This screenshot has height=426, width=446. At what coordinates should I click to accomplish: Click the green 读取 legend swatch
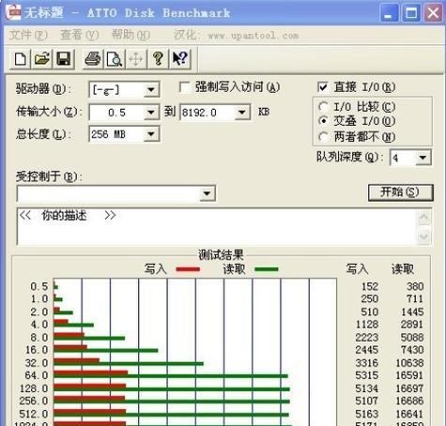(x=266, y=269)
